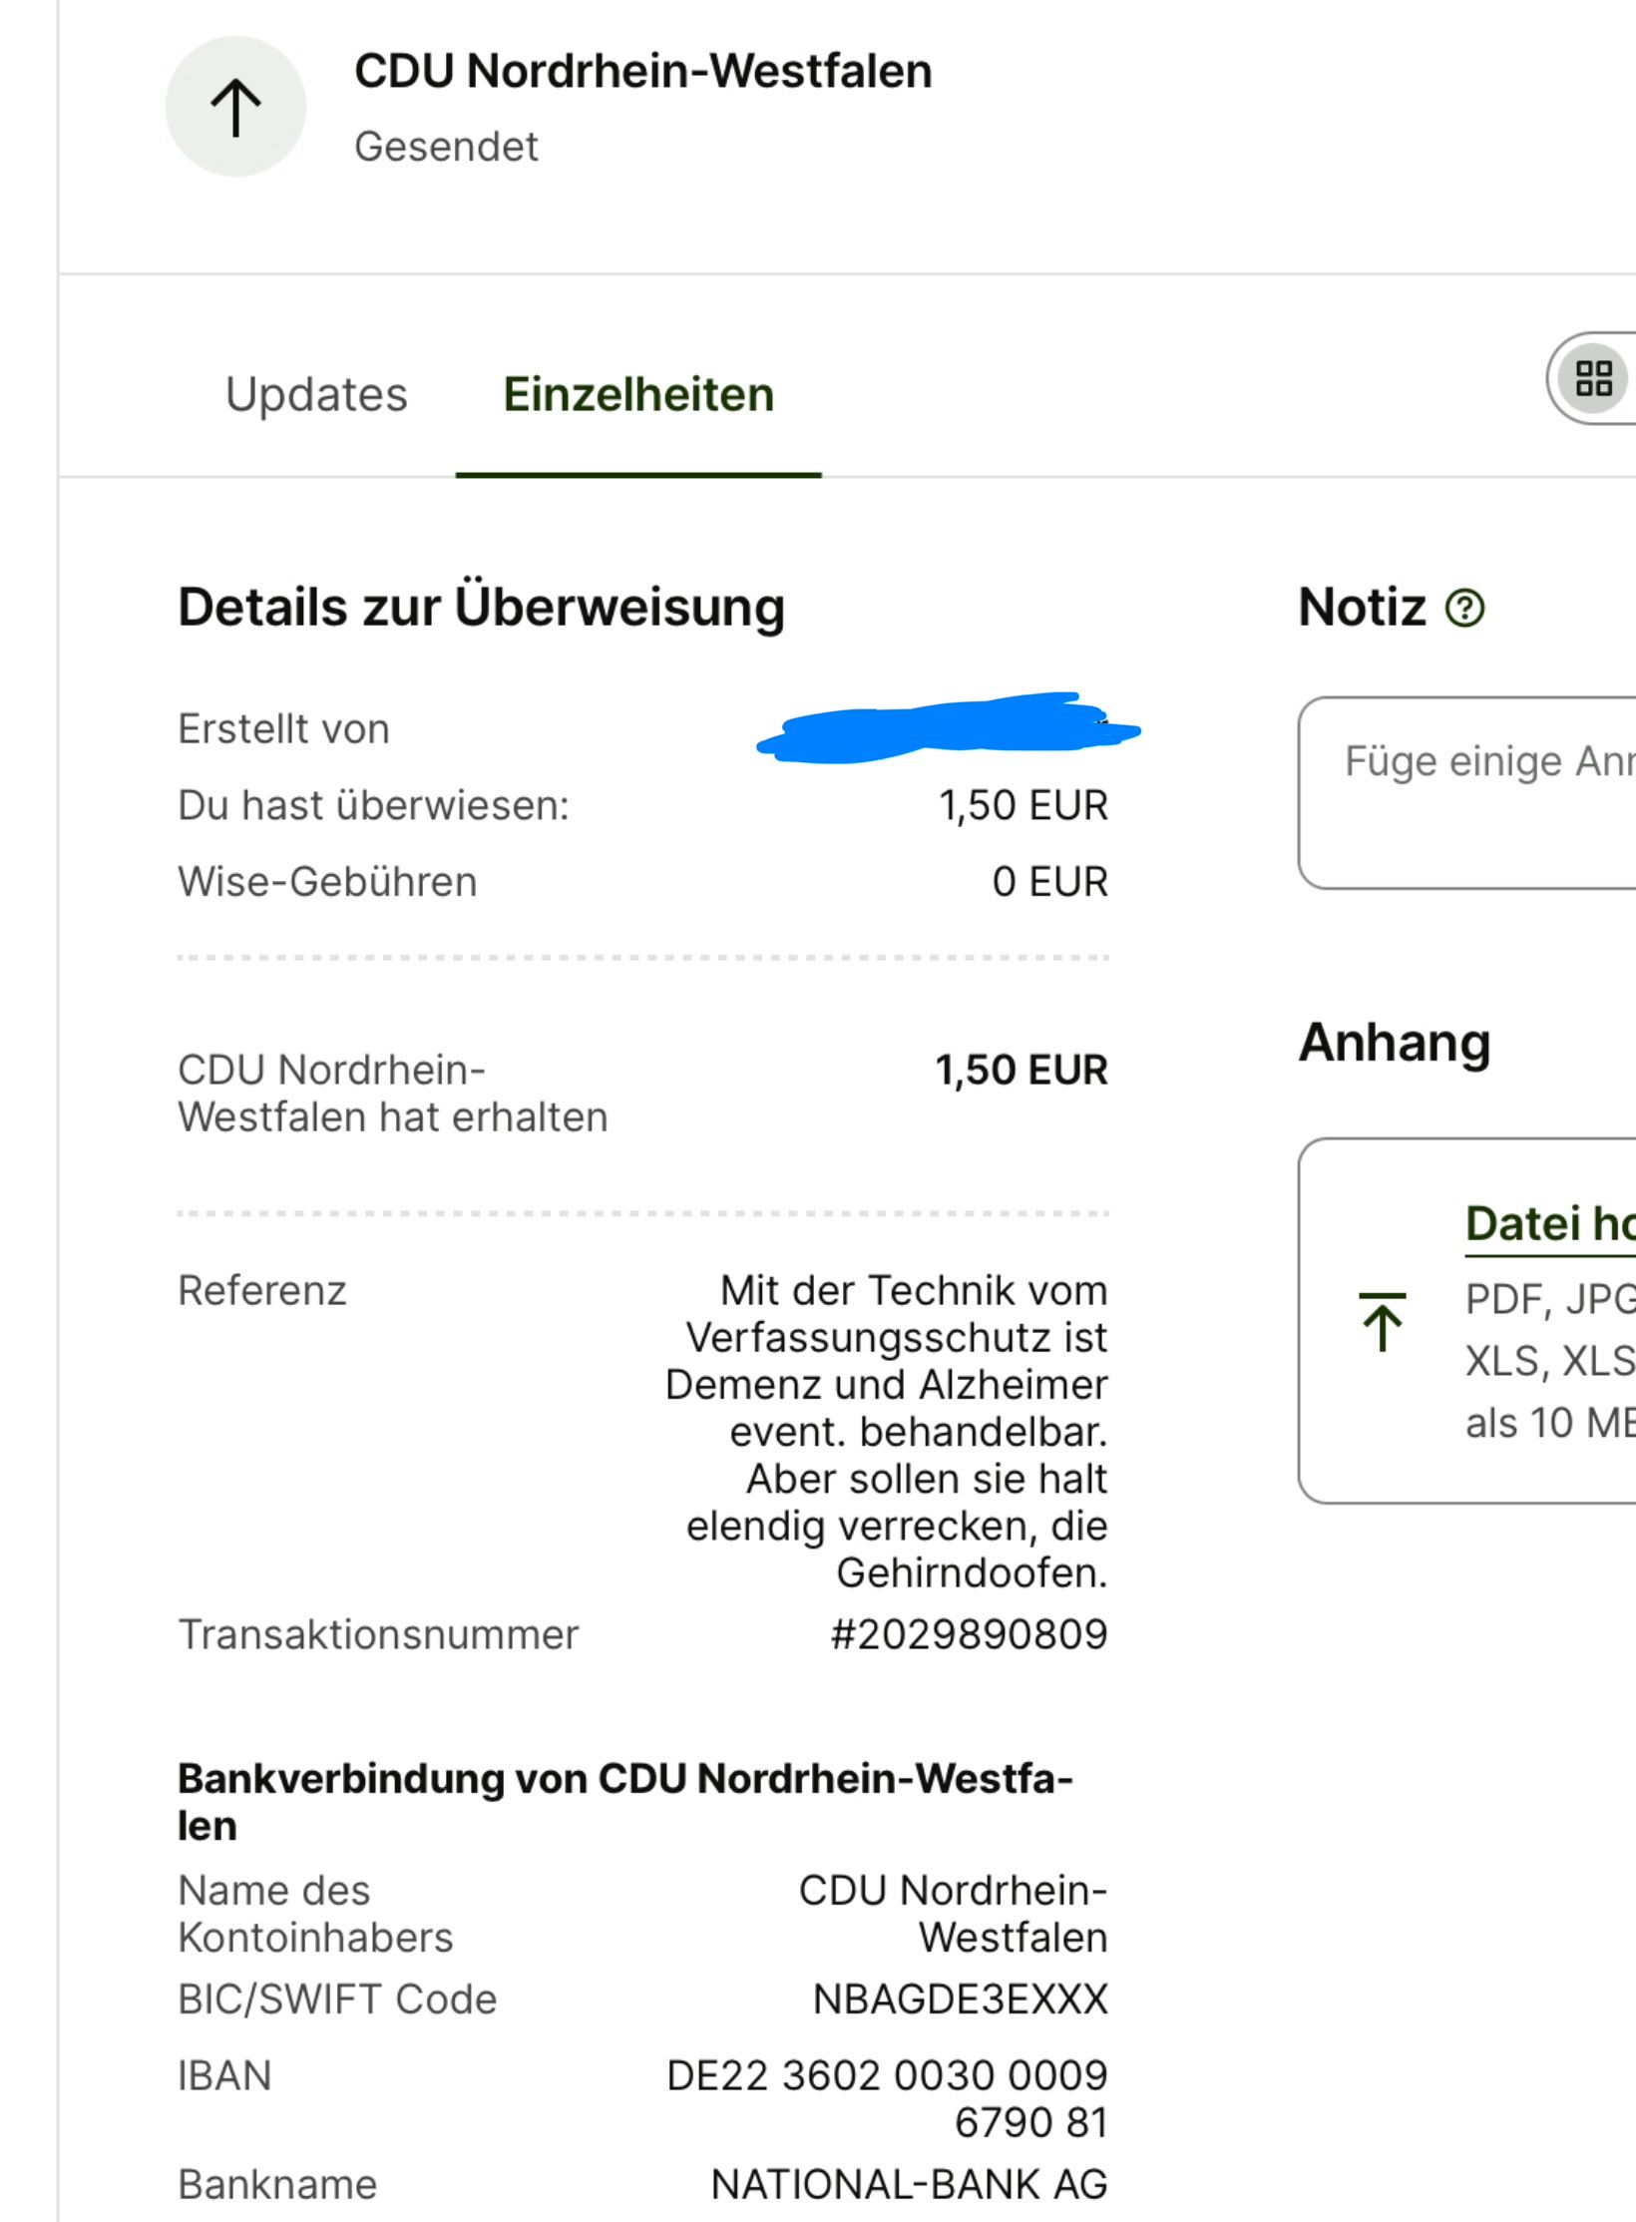Image resolution: width=1636 pixels, height=2222 pixels.
Task: Select the Einzelheiten tab
Action: tap(638, 395)
